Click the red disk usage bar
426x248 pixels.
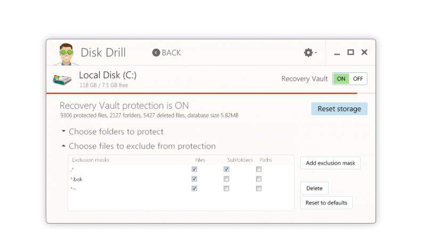coord(202,93)
